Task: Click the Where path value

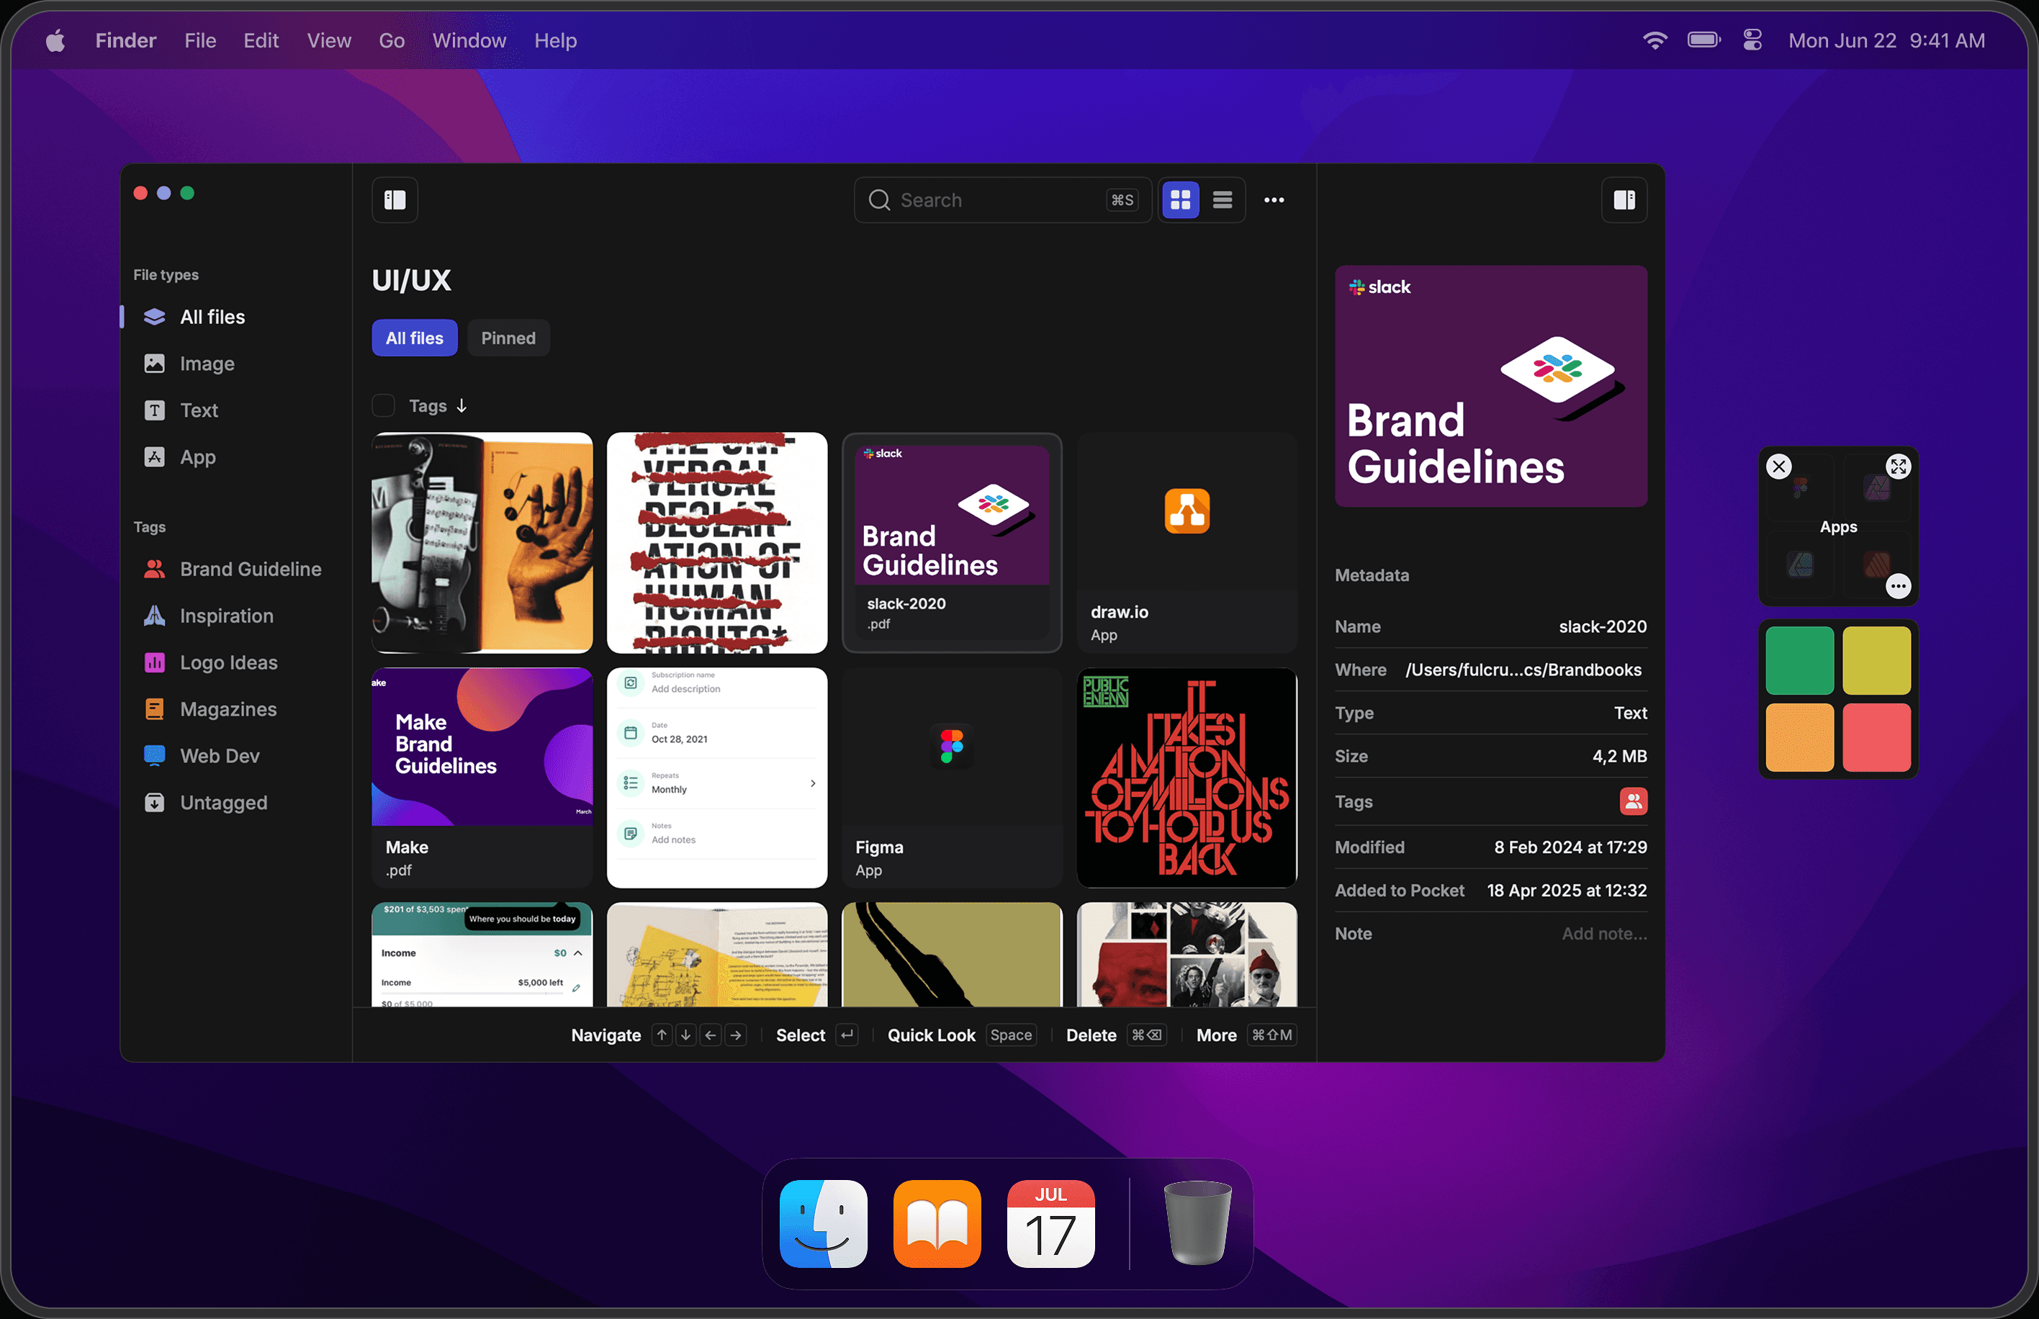Action: click(1523, 670)
